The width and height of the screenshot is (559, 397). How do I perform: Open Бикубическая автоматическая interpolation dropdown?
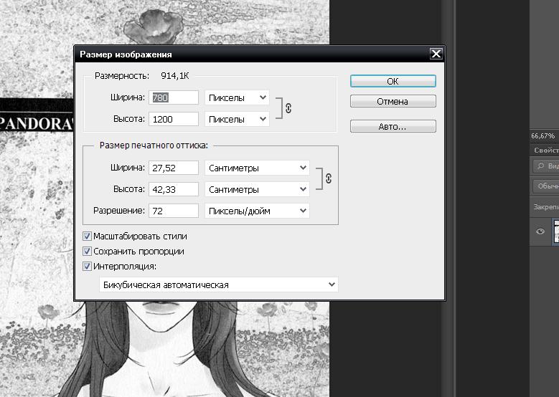coord(219,284)
